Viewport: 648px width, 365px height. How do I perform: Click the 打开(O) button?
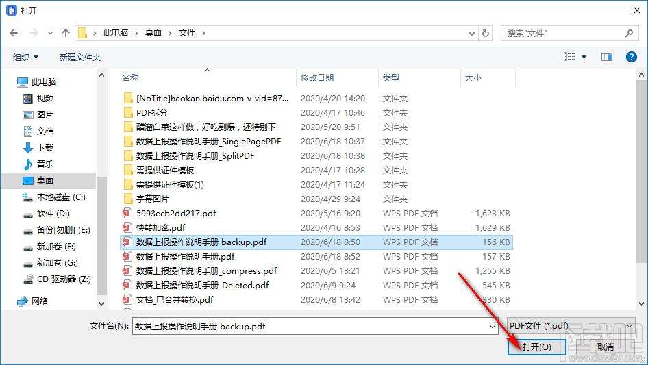point(536,347)
